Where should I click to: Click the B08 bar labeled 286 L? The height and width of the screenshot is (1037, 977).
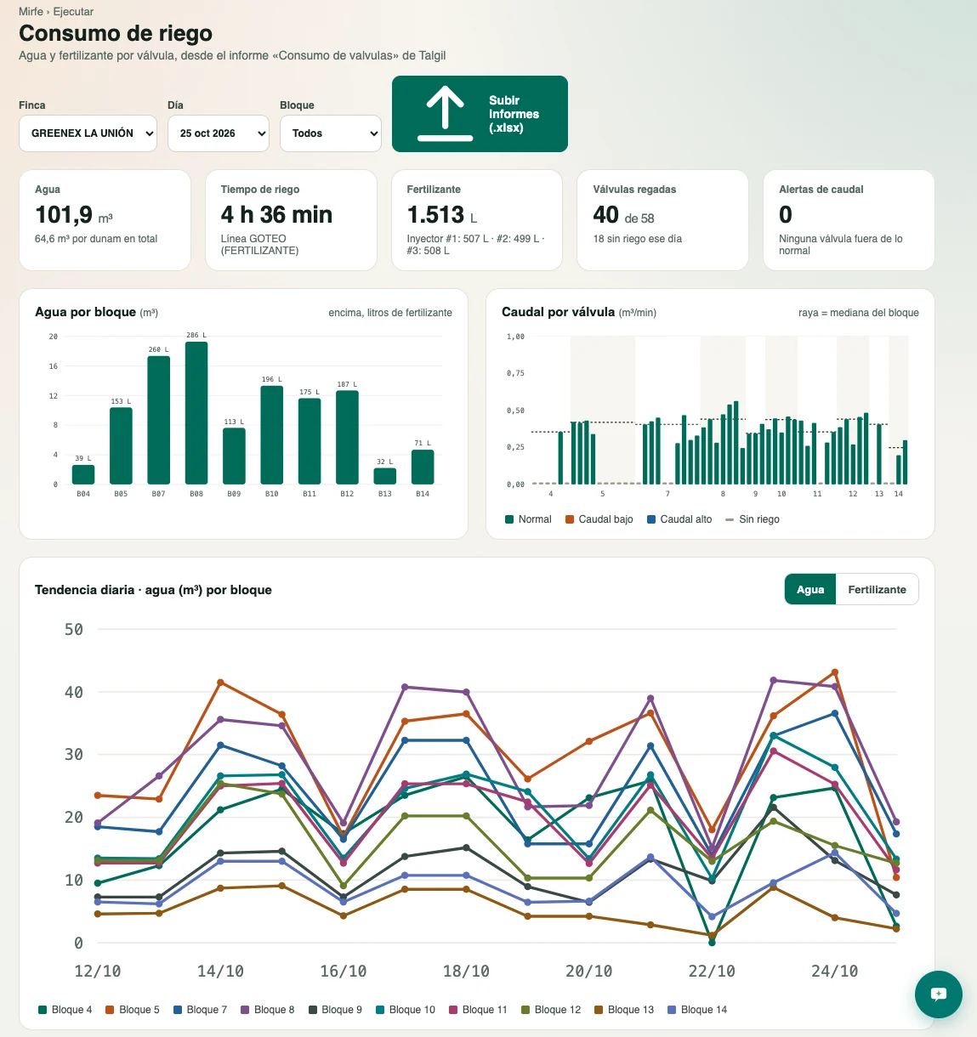(x=196, y=413)
